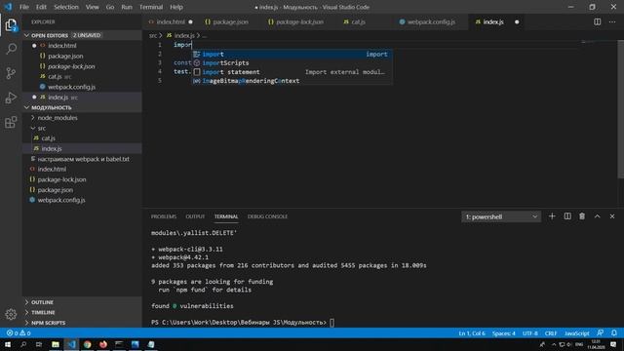Open Task View on the taskbar
This screenshot has height=351, width=624.
click(x=39, y=344)
